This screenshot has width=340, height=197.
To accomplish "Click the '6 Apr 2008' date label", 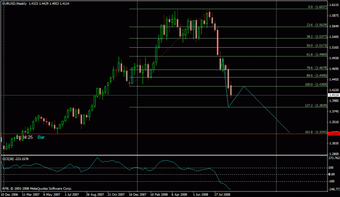I will point(180,194).
